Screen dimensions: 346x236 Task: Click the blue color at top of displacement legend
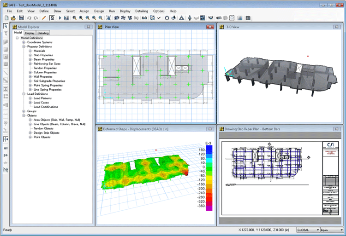209,150
